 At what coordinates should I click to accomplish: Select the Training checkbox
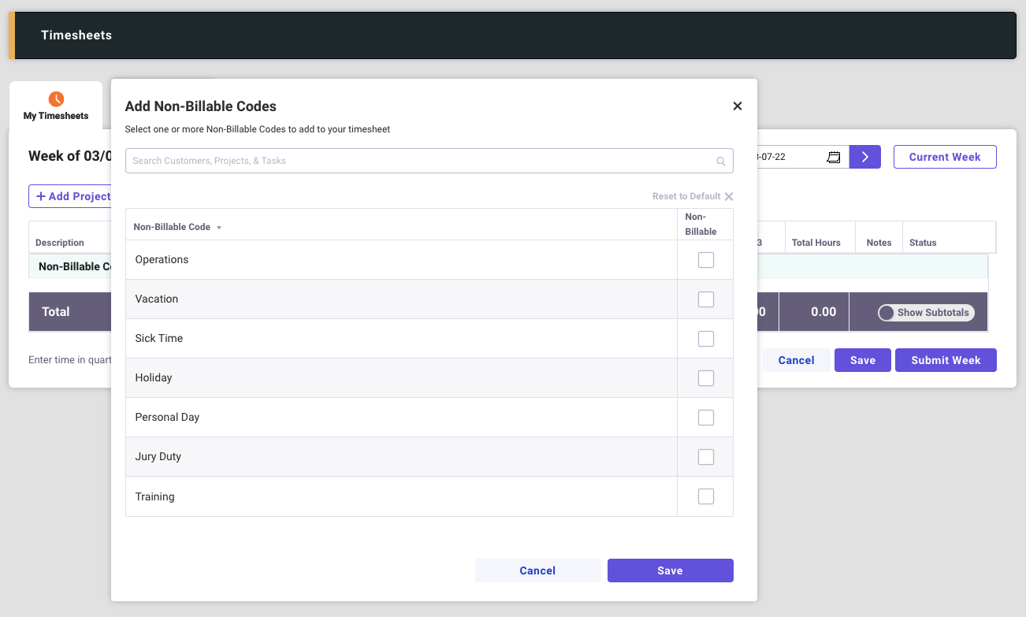click(x=706, y=496)
